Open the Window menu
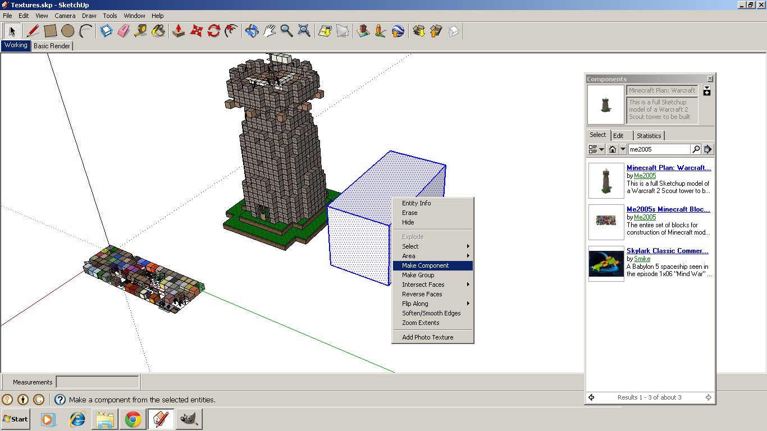 point(134,16)
